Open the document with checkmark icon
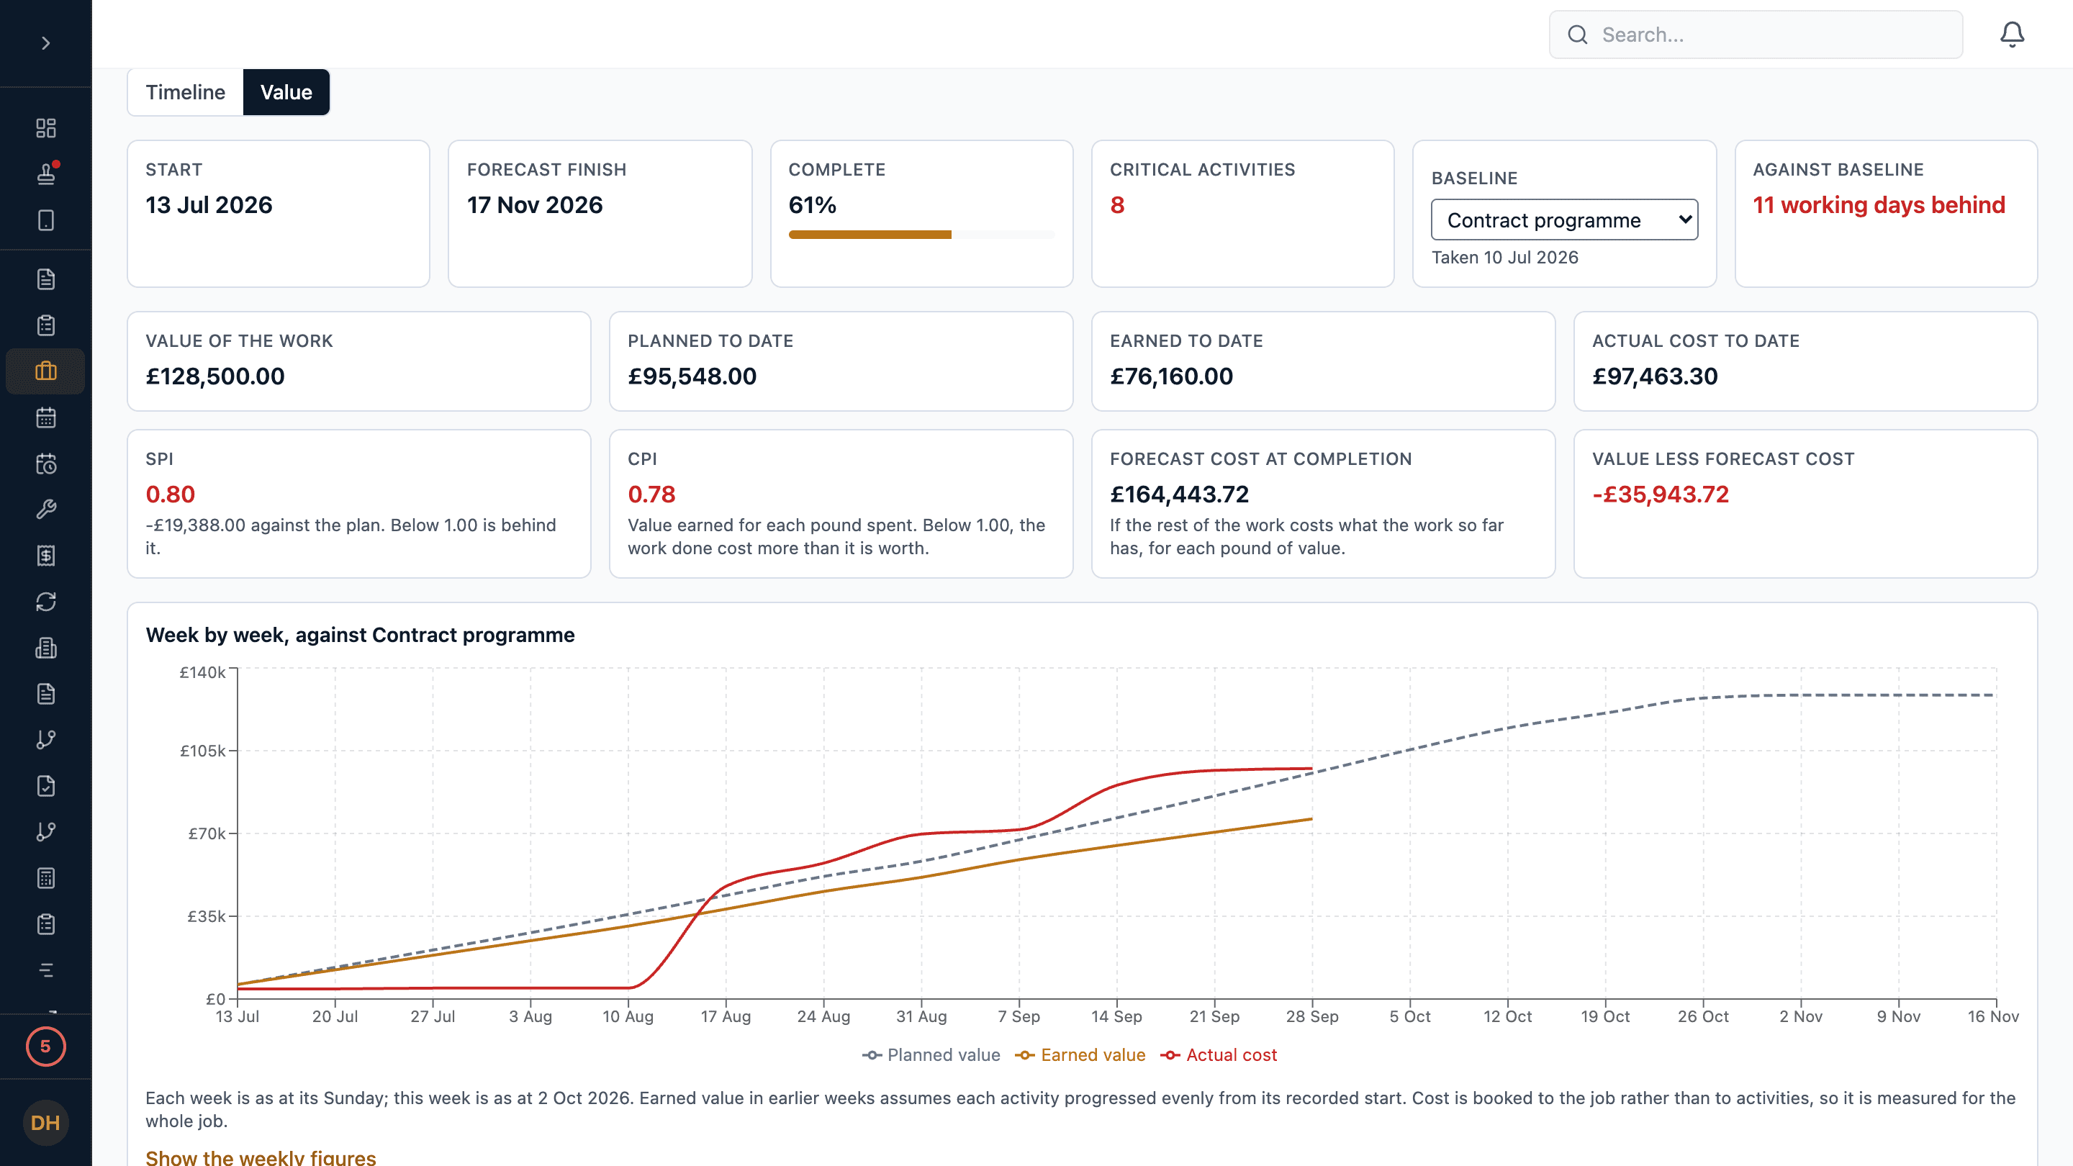The width and height of the screenshot is (2073, 1166). click(46, 786)
